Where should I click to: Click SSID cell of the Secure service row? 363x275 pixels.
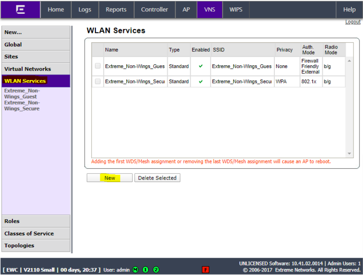pos(242,82)
